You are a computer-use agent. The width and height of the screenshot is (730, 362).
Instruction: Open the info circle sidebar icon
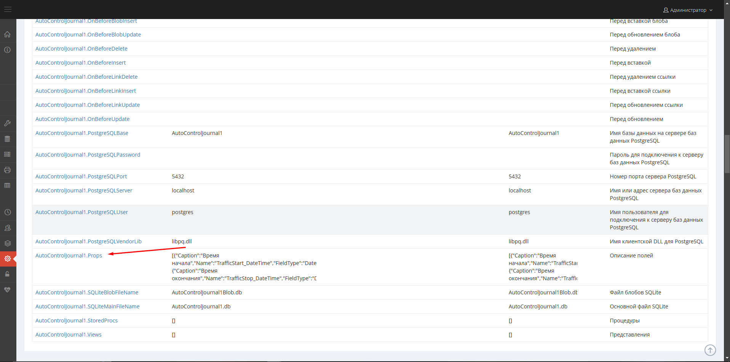(x=7, y=50)
